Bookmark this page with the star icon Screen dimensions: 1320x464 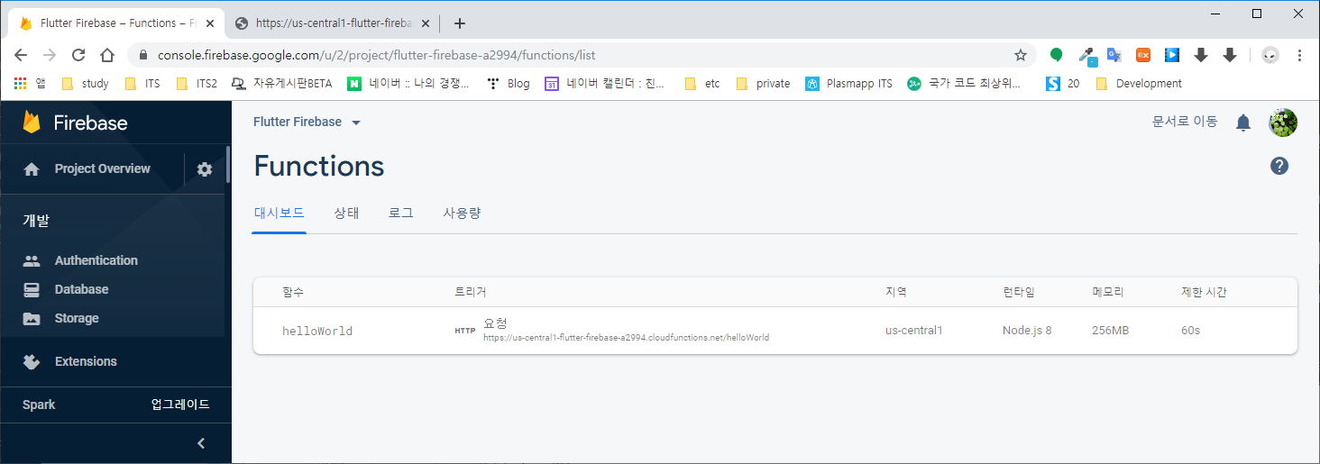click(1021, 55)
